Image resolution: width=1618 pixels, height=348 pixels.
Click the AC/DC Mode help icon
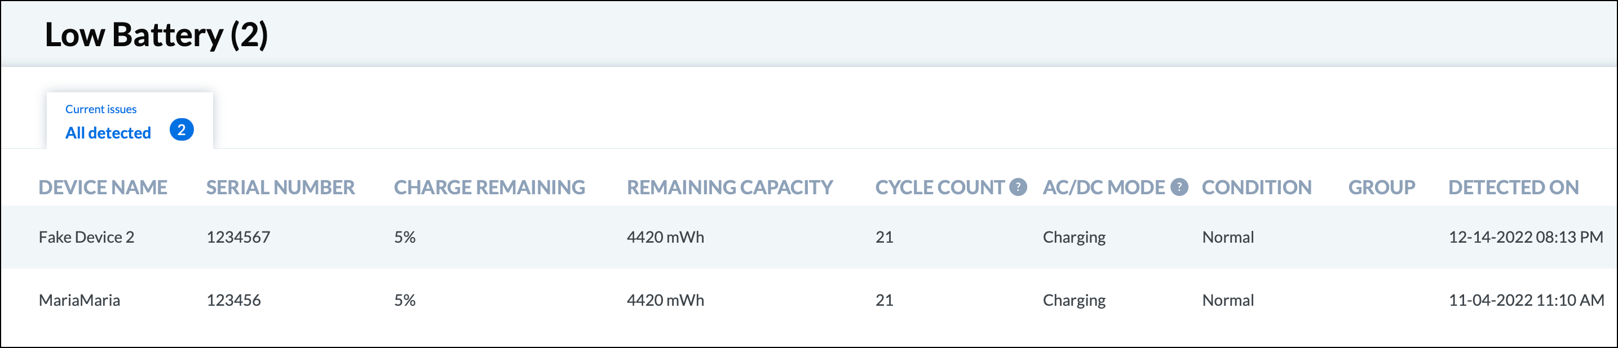coord(1179,187)
